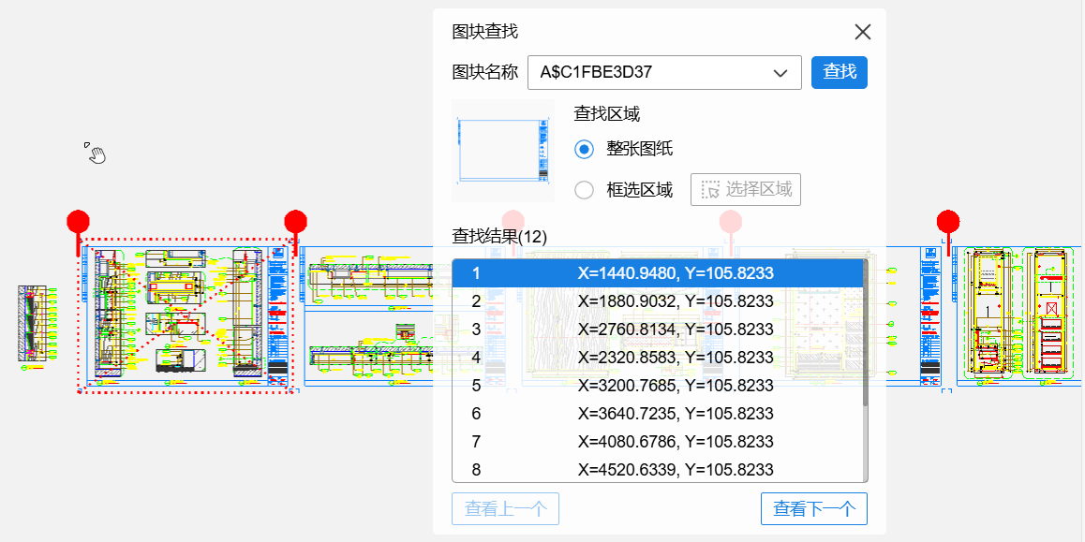Screen dimensions: 1085x542
Task: Open the 图块名称 dropdown list
Action: [x=780, y=73]
